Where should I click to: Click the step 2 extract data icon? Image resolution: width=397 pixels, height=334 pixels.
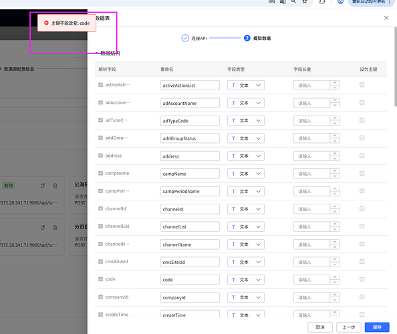(x=247, y=38)
